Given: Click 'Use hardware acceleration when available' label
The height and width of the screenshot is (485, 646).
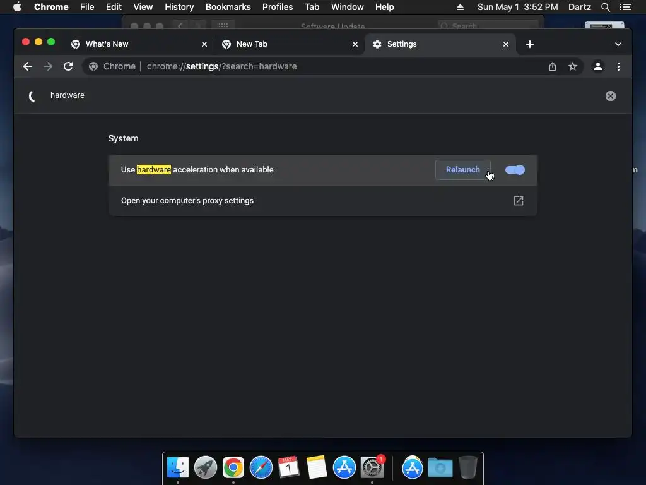Looking at the screenshot, I should click(197, 170).
